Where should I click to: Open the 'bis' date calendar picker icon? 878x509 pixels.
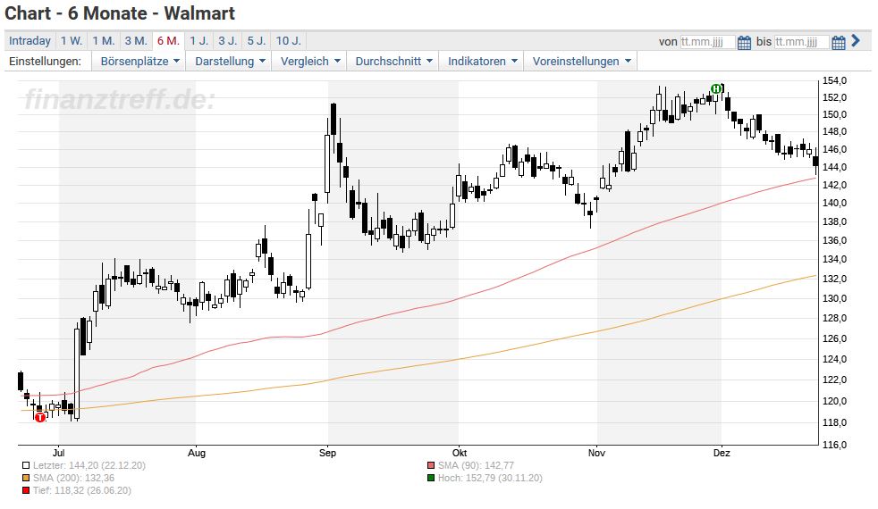pyautogui.click(x=838, y=42)
